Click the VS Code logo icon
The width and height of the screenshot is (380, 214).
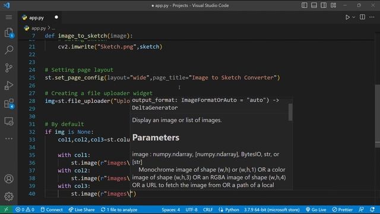click(7, 5)
